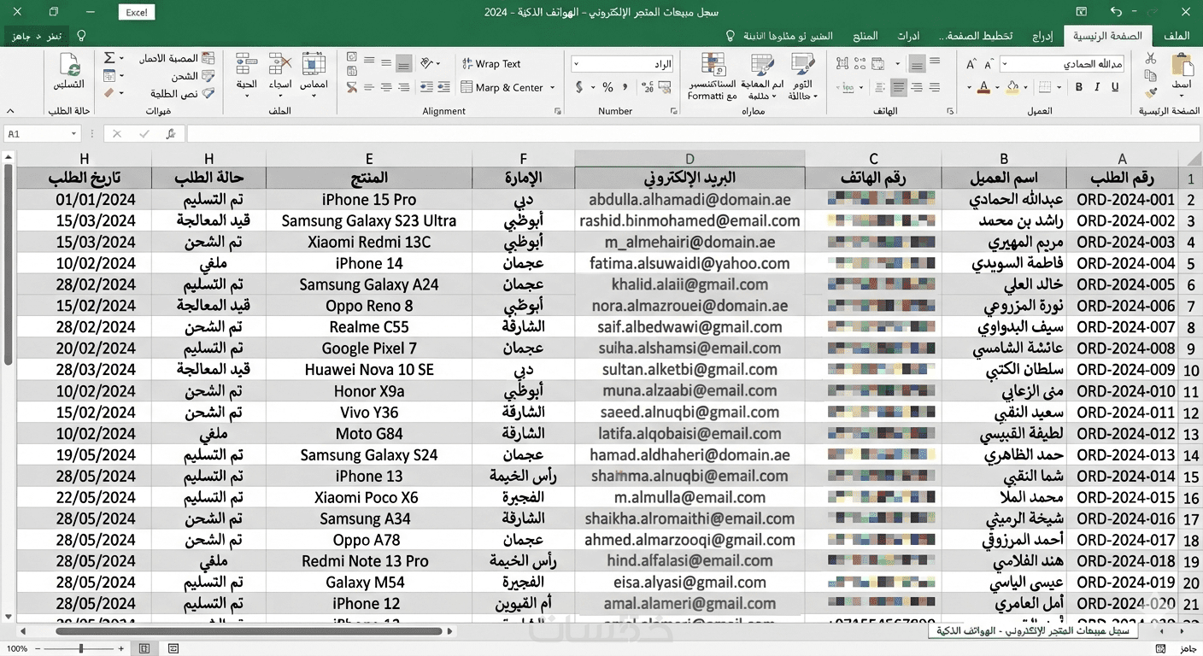Toggle the highlighted bottom align button left of Wrap Text
The image size is (1203, 656).
pos(404,63)
